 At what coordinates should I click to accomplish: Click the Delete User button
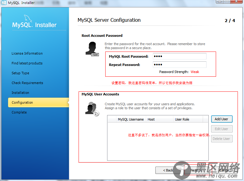tap(222, 139)
